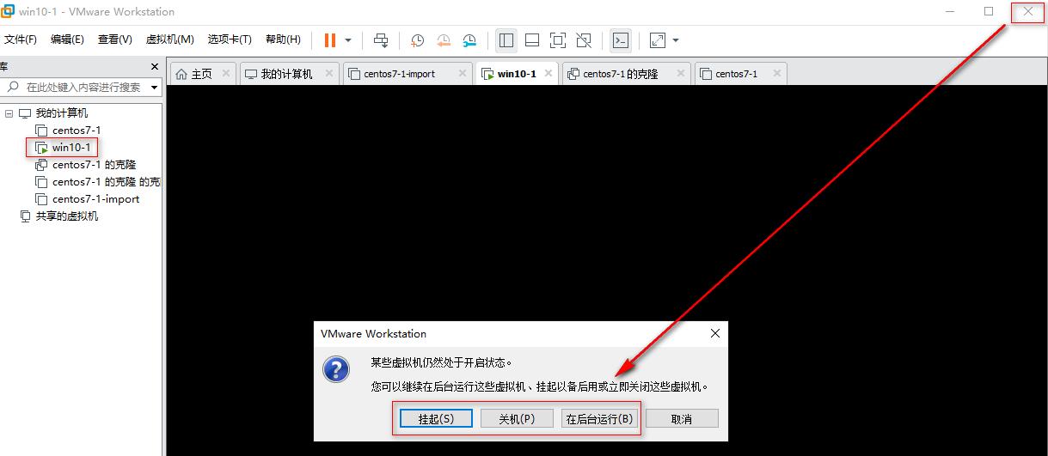
Task: Click the 关机(P) button in the dialog
Action: click(x=517, y=418)
